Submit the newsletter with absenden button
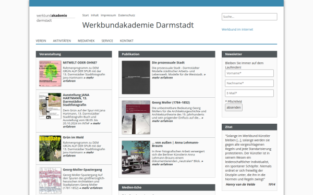The image size is (313, 195). [234, 108]
